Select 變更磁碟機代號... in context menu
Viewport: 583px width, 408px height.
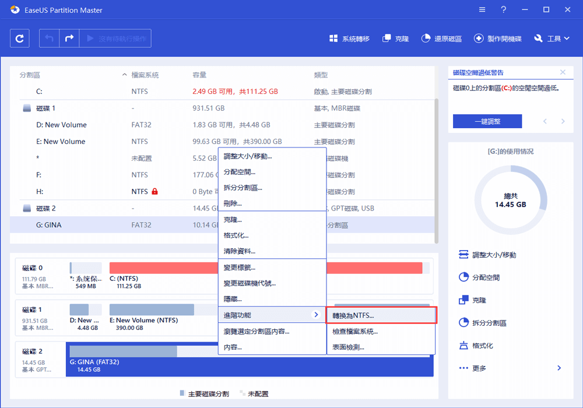(272, 283)
